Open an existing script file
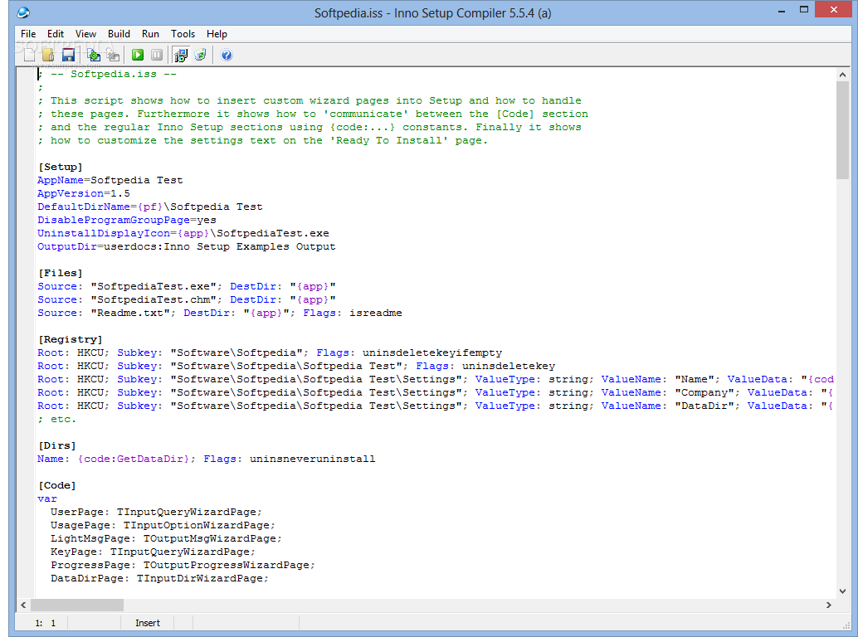Viewport: 858px width, 637px height. point(48,55)
